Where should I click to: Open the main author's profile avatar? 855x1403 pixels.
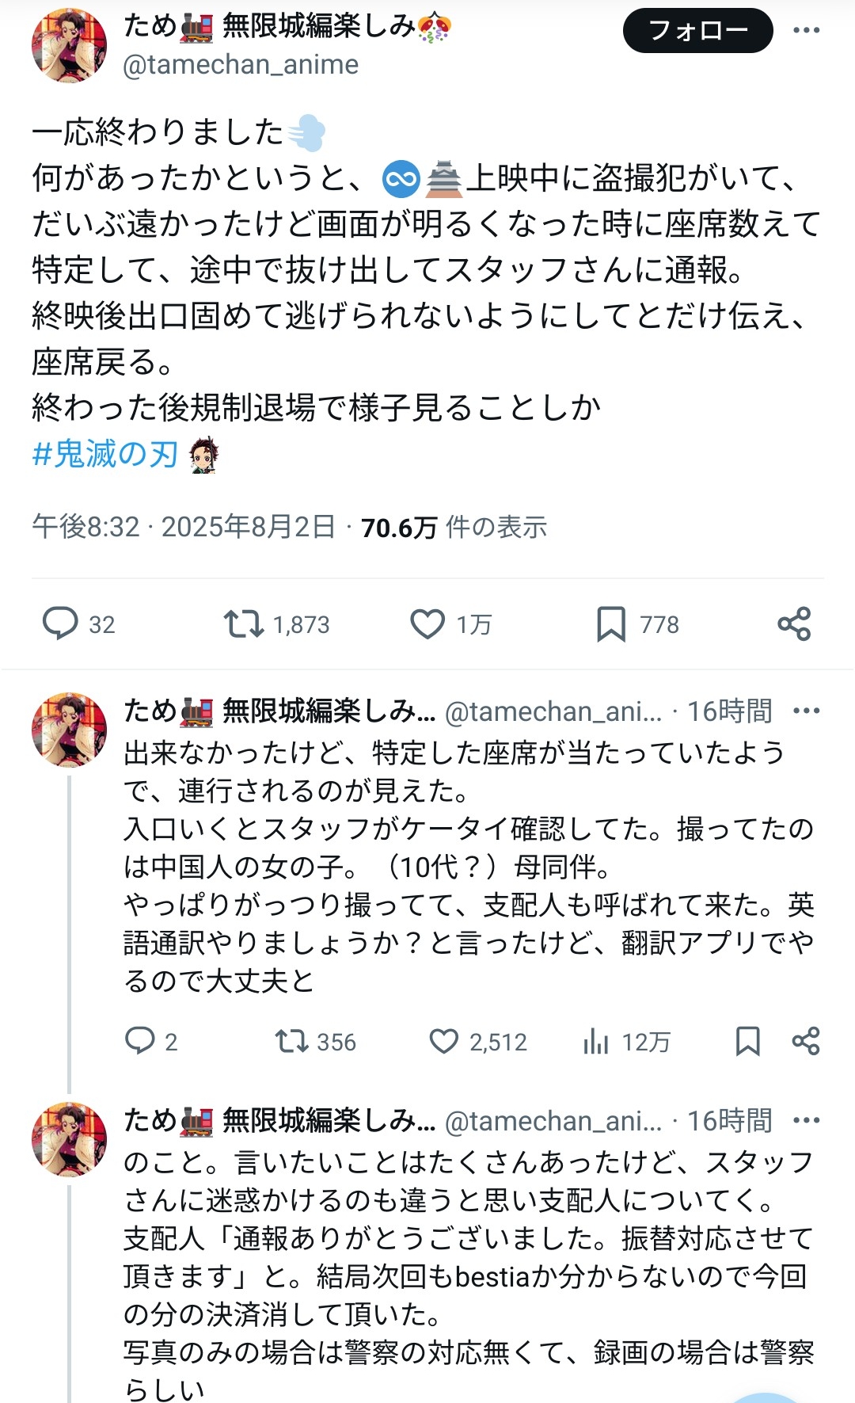[x=69, y=45]
